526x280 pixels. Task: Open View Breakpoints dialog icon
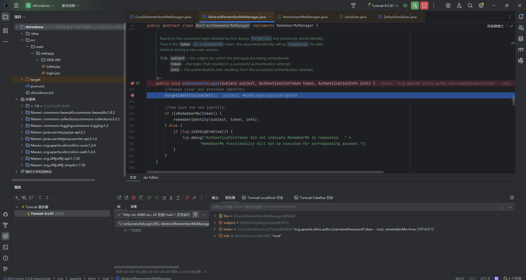(187, 198)
